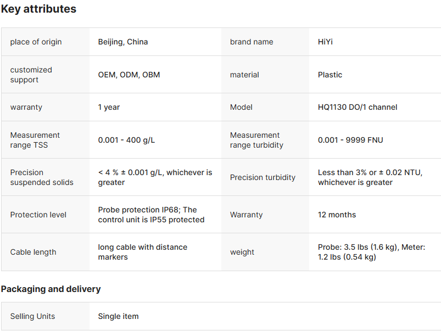This screenshot has width=441, height=331.
Task: Click the Key attributes heading
Action: [x=38, y=9]
